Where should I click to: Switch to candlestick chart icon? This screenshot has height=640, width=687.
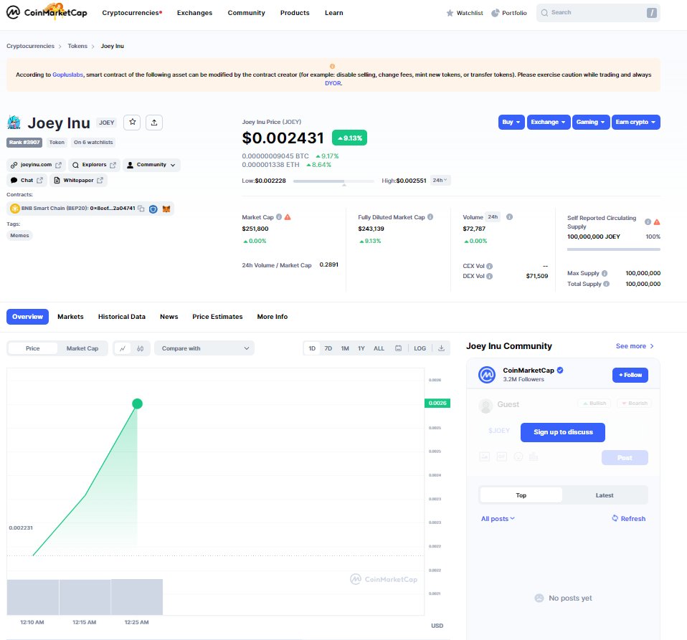pyautogui.click(x=141, y=348)
